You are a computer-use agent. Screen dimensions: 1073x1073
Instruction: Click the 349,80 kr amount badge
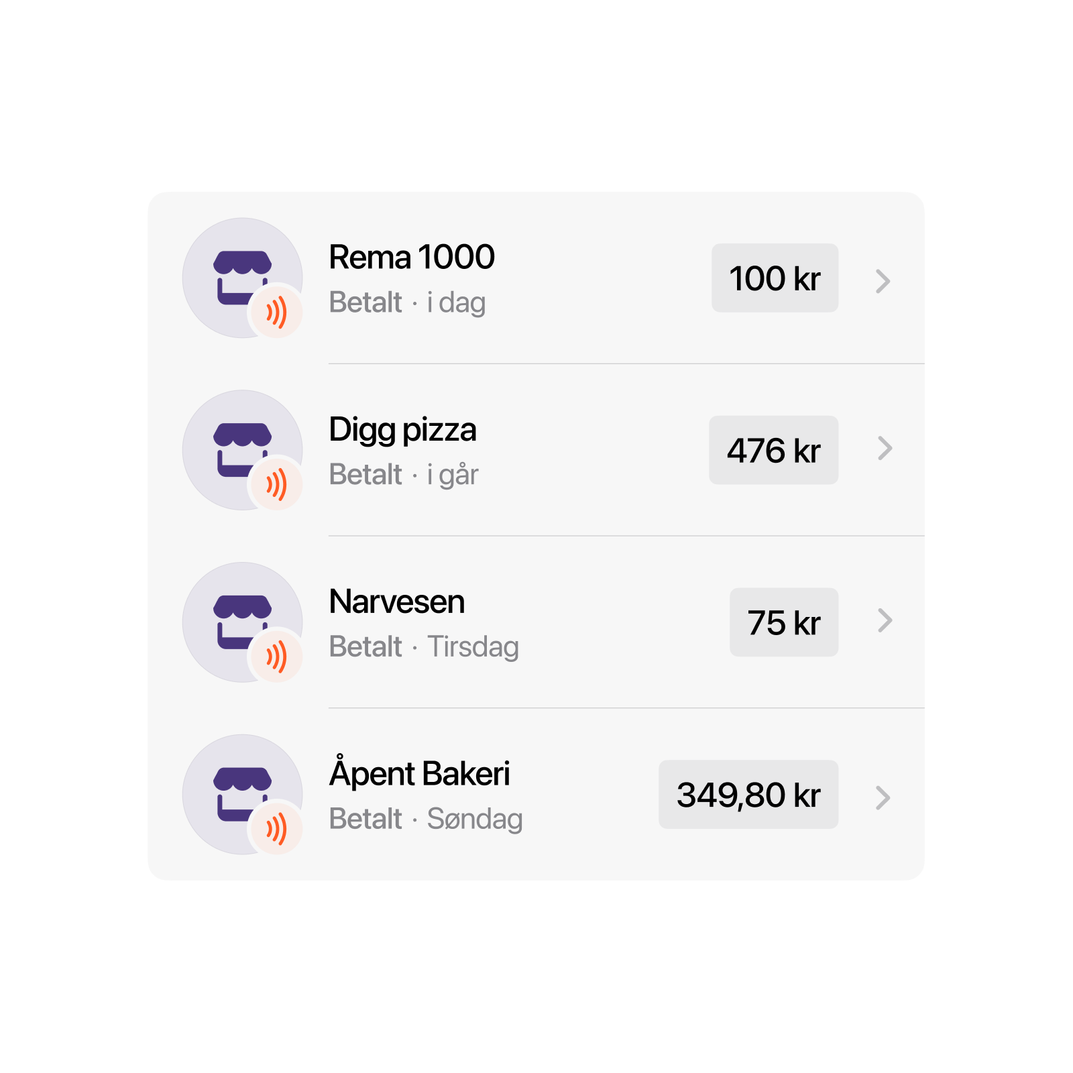click(x=748, y=794)
